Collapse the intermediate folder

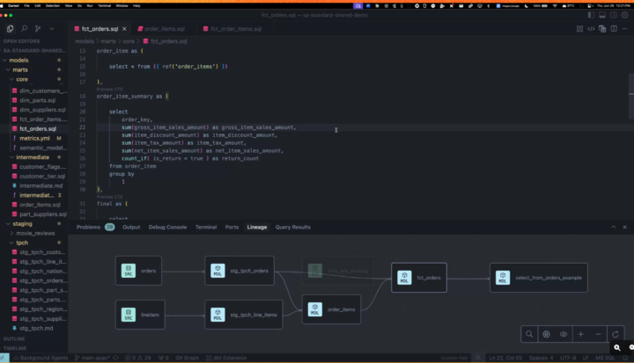34,157
